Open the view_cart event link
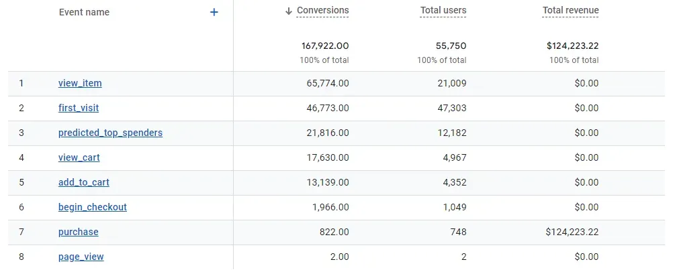This screenshot has width=677, height=276. pos(79,157)
